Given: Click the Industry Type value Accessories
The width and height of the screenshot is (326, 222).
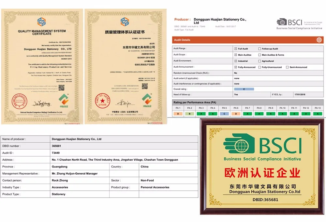Looking at the screenshot, I should (60, 187).
